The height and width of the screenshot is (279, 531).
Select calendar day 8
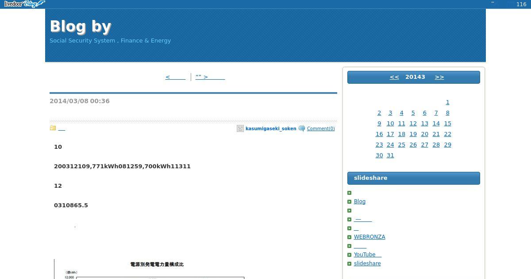[x=447, y=113]
